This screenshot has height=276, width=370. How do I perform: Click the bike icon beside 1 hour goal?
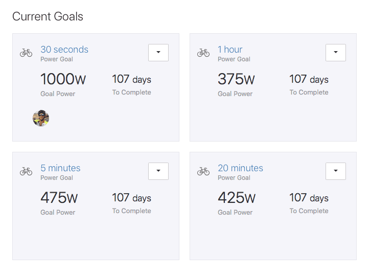(203, 53)
